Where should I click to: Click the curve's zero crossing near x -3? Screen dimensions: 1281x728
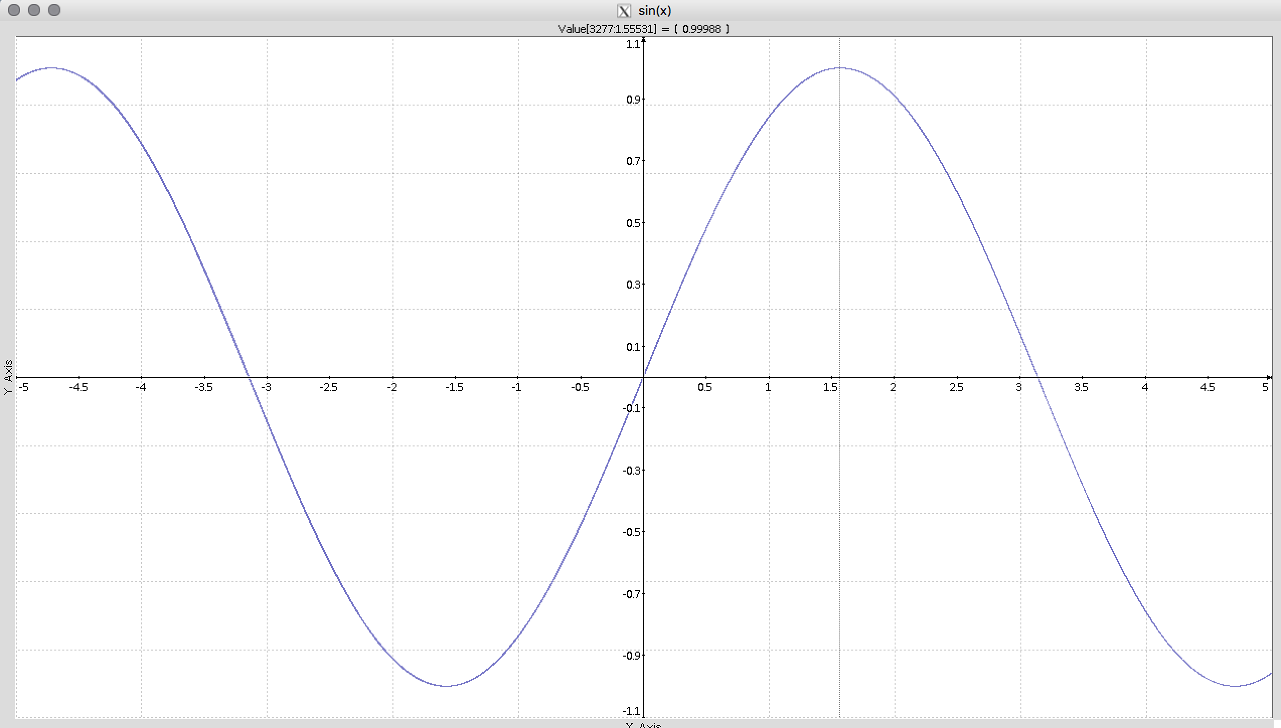pyautogui.click(x=249, y=377)
